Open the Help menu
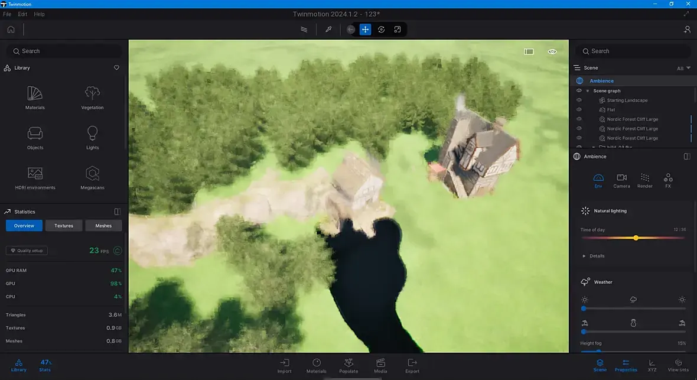Viewport: 697px width, 380px height. [x=39, y=14]
